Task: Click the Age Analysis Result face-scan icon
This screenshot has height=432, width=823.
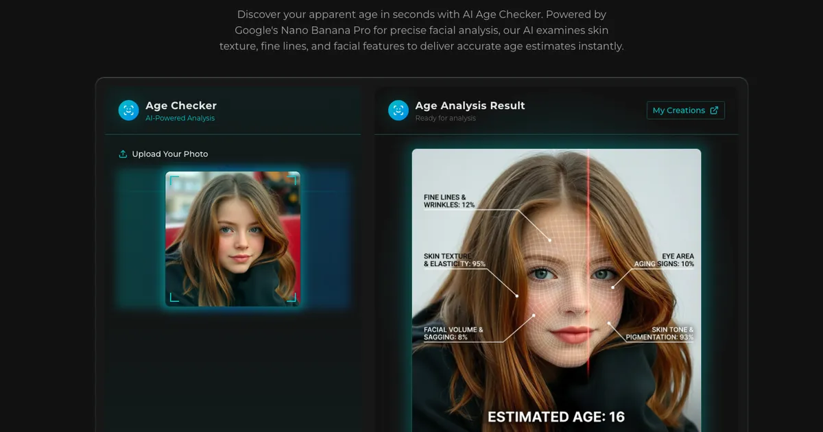Action: [398, 110]
